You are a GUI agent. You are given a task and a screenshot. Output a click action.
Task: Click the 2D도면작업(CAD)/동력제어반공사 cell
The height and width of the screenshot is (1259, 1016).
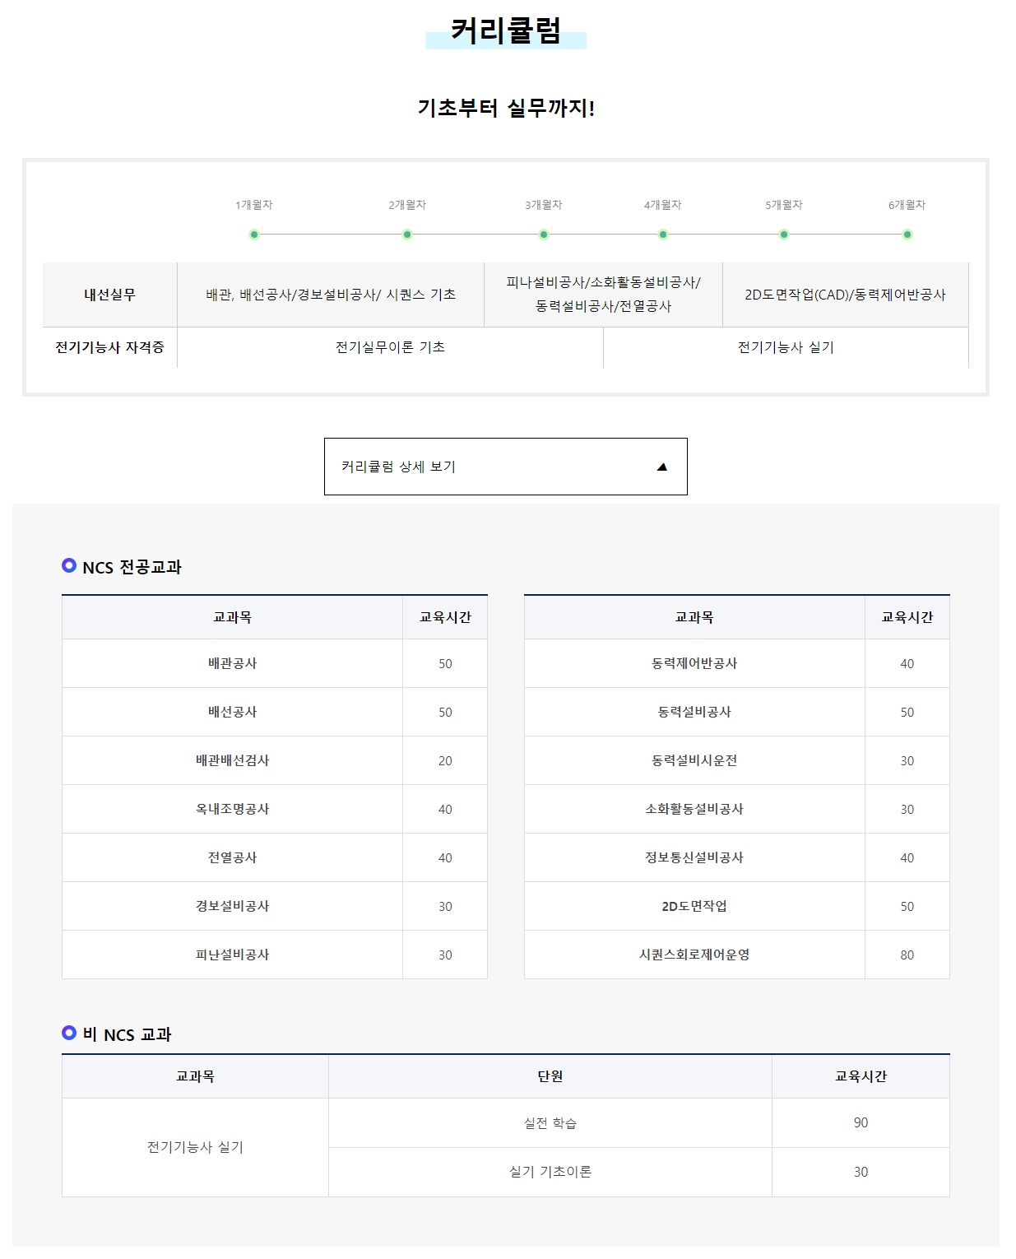[x=845, y=295]
